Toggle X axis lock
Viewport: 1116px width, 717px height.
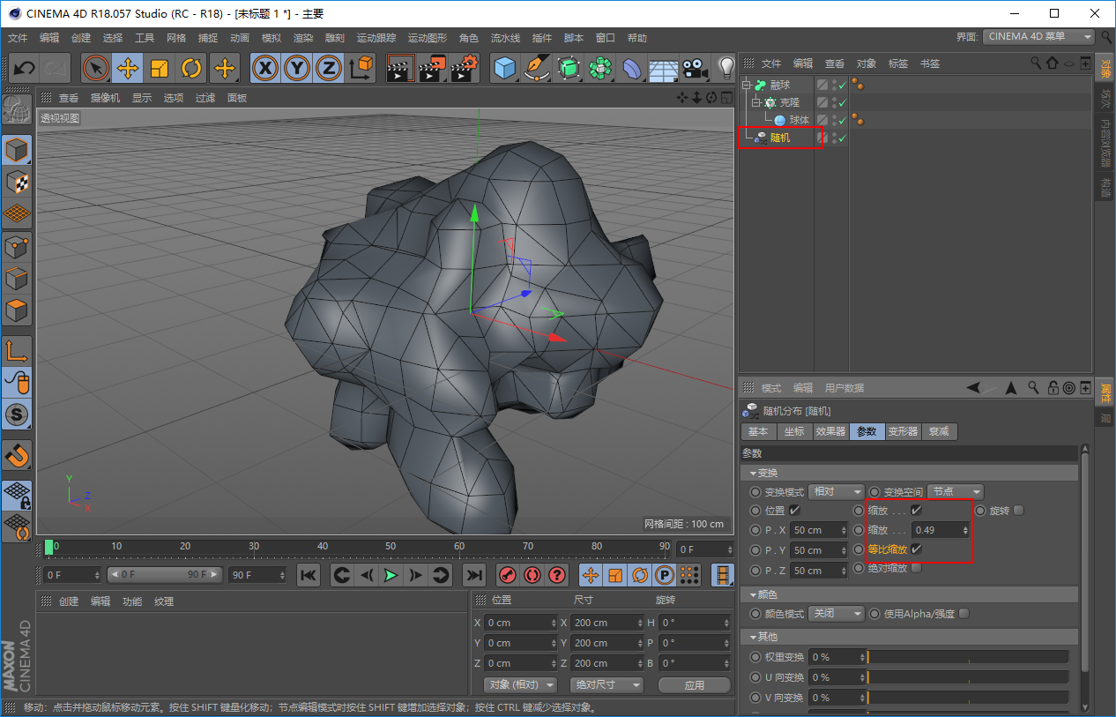pyautogui.click(x=265, y=68)
